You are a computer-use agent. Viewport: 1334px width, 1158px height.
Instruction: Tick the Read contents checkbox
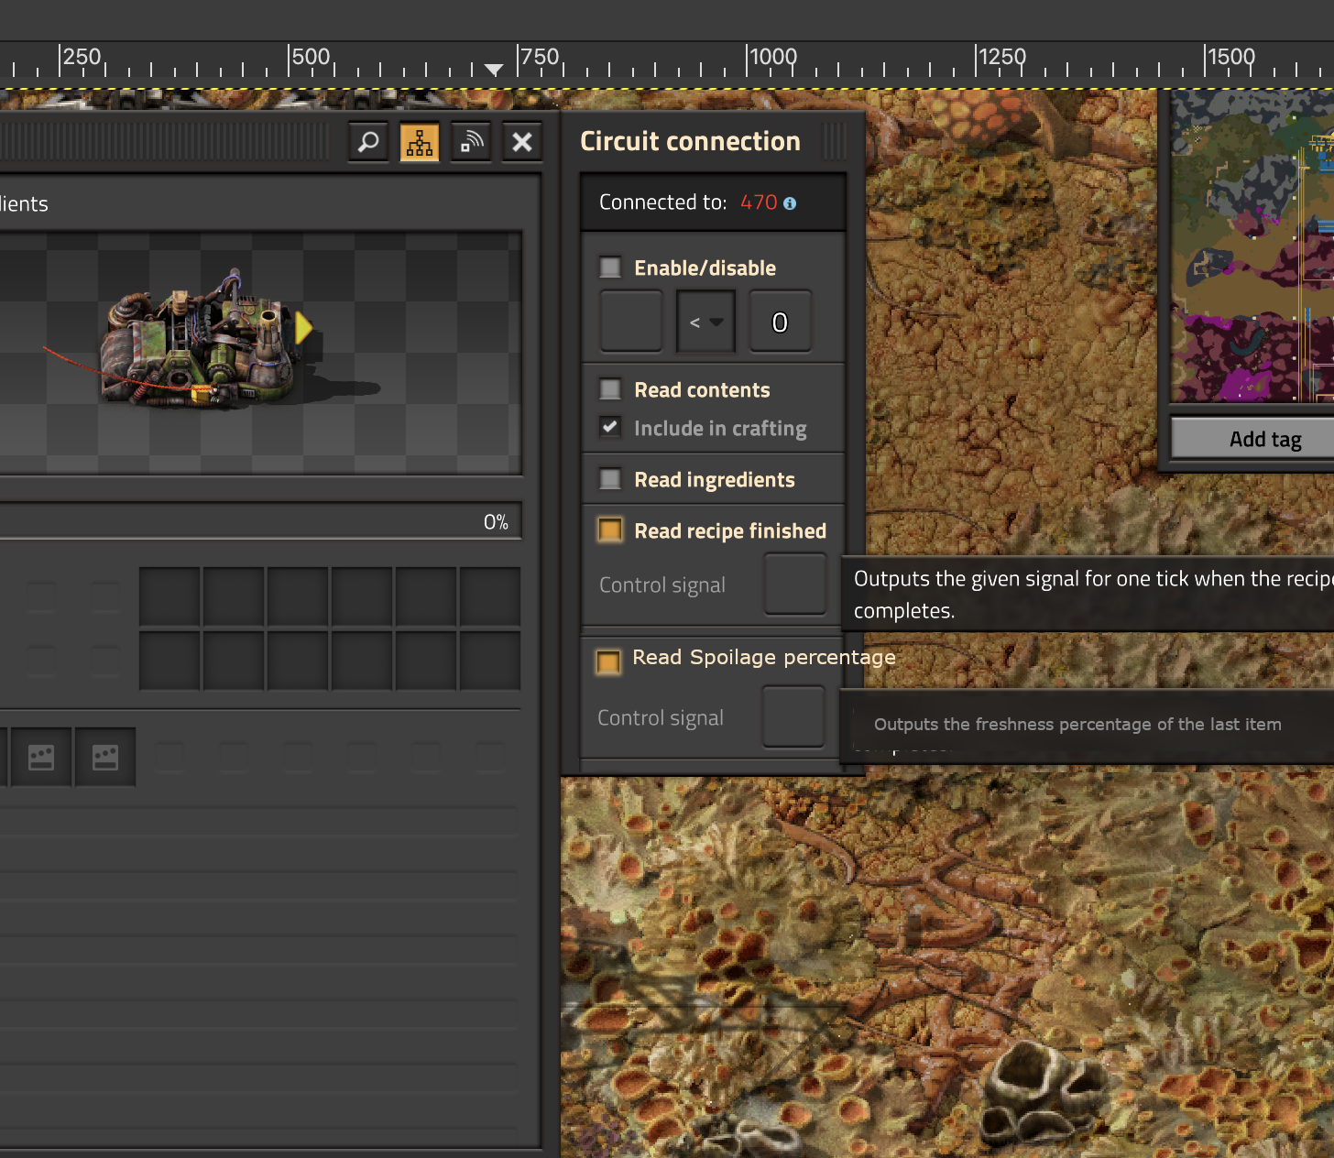pyautogui.click(x=610, y=389)
